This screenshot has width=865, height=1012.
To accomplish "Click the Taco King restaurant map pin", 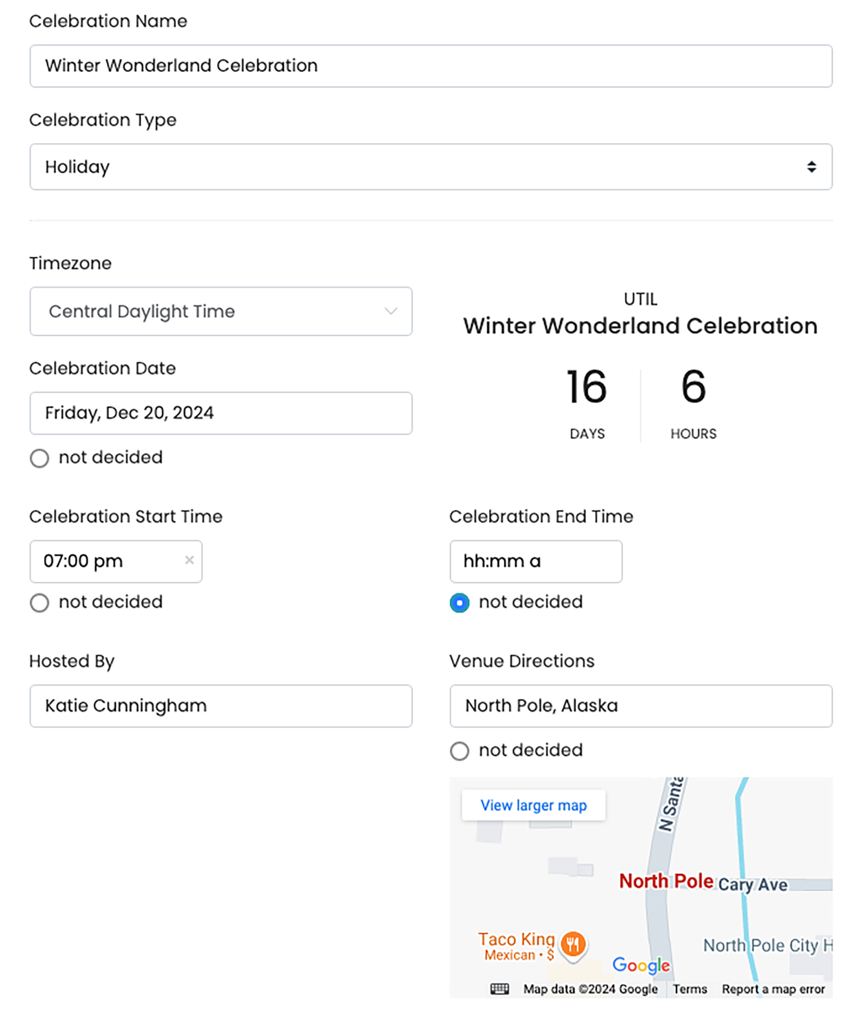I will tap(573, 946).
